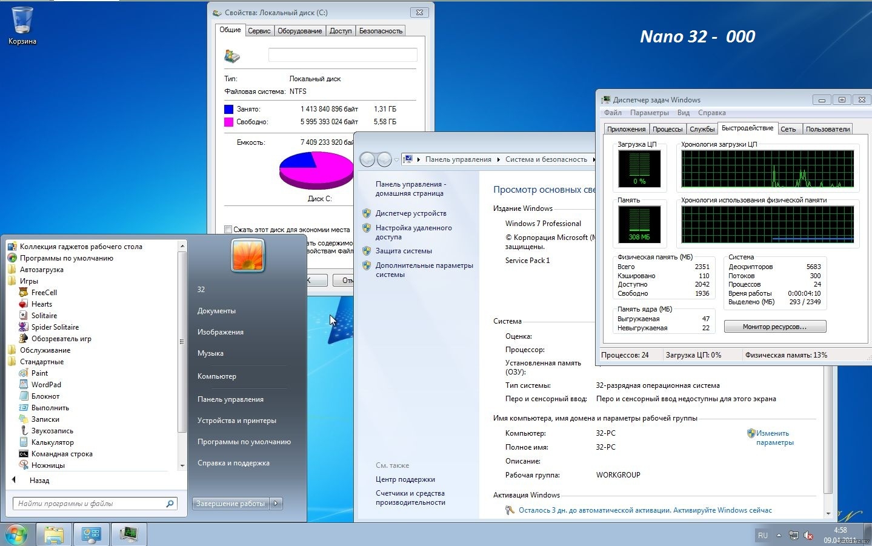Open navigation history dropdown in Control Panel
The image size is (872, 546).
tap(396, 160)
